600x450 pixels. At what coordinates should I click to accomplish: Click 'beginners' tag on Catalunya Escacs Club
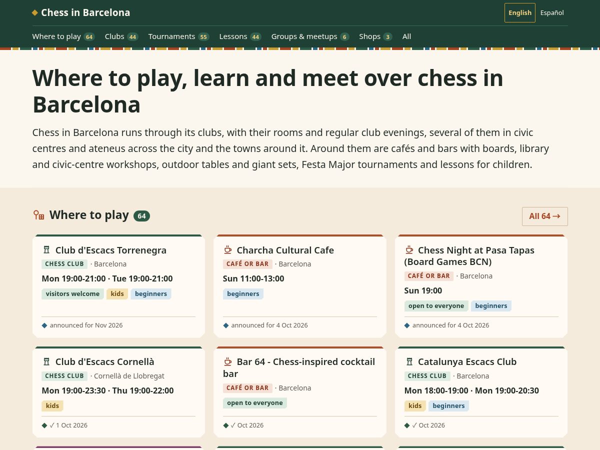click(449, 406)
